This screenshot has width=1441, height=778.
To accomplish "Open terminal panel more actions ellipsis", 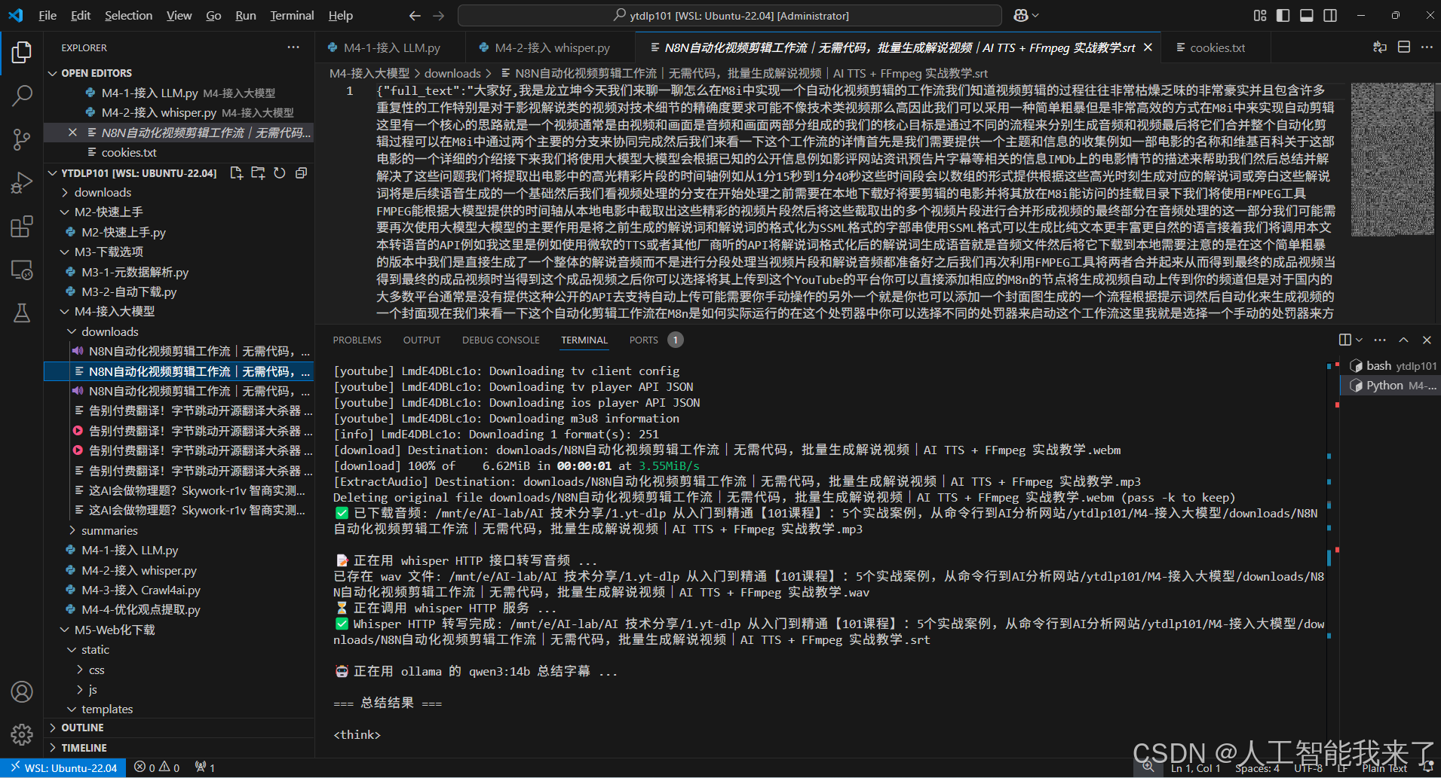I will [x=1380, y=340].
